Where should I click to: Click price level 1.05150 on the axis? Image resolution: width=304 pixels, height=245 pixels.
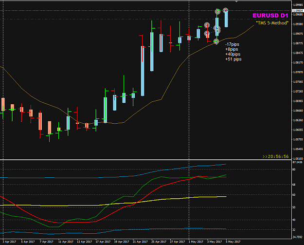298,159
